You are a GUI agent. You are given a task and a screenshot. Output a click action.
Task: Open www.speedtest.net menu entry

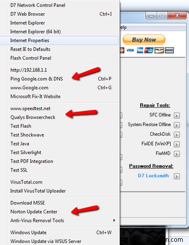[59, 108]
